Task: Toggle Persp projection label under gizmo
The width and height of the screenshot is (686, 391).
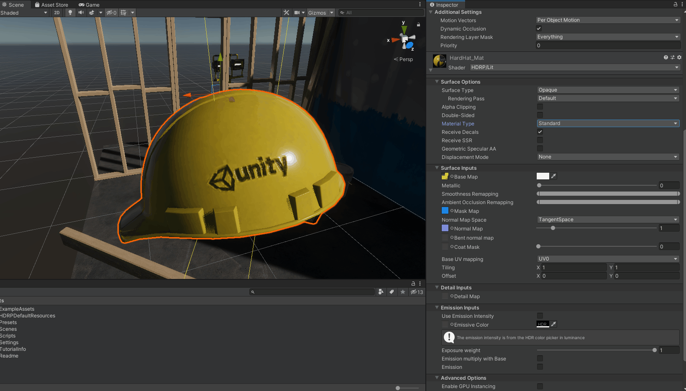Action: [x=403, y=59]
